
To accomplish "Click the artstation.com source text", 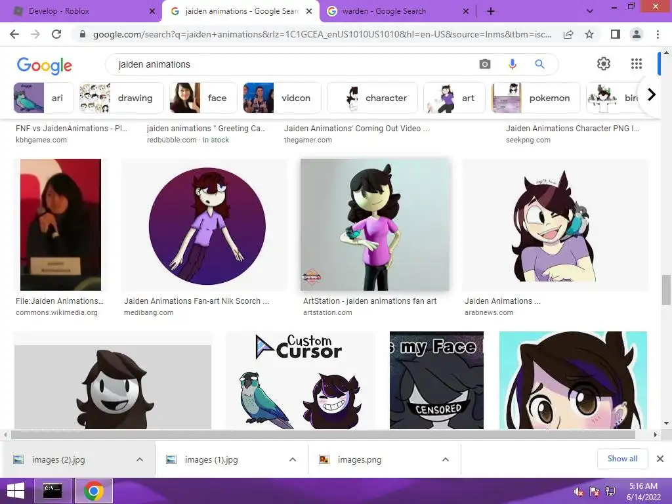I will (x=327, y=313).
